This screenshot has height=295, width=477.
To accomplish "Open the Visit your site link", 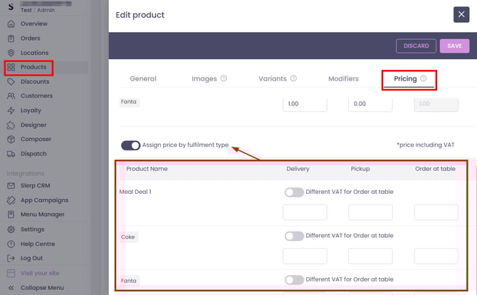I will point(41,273).
